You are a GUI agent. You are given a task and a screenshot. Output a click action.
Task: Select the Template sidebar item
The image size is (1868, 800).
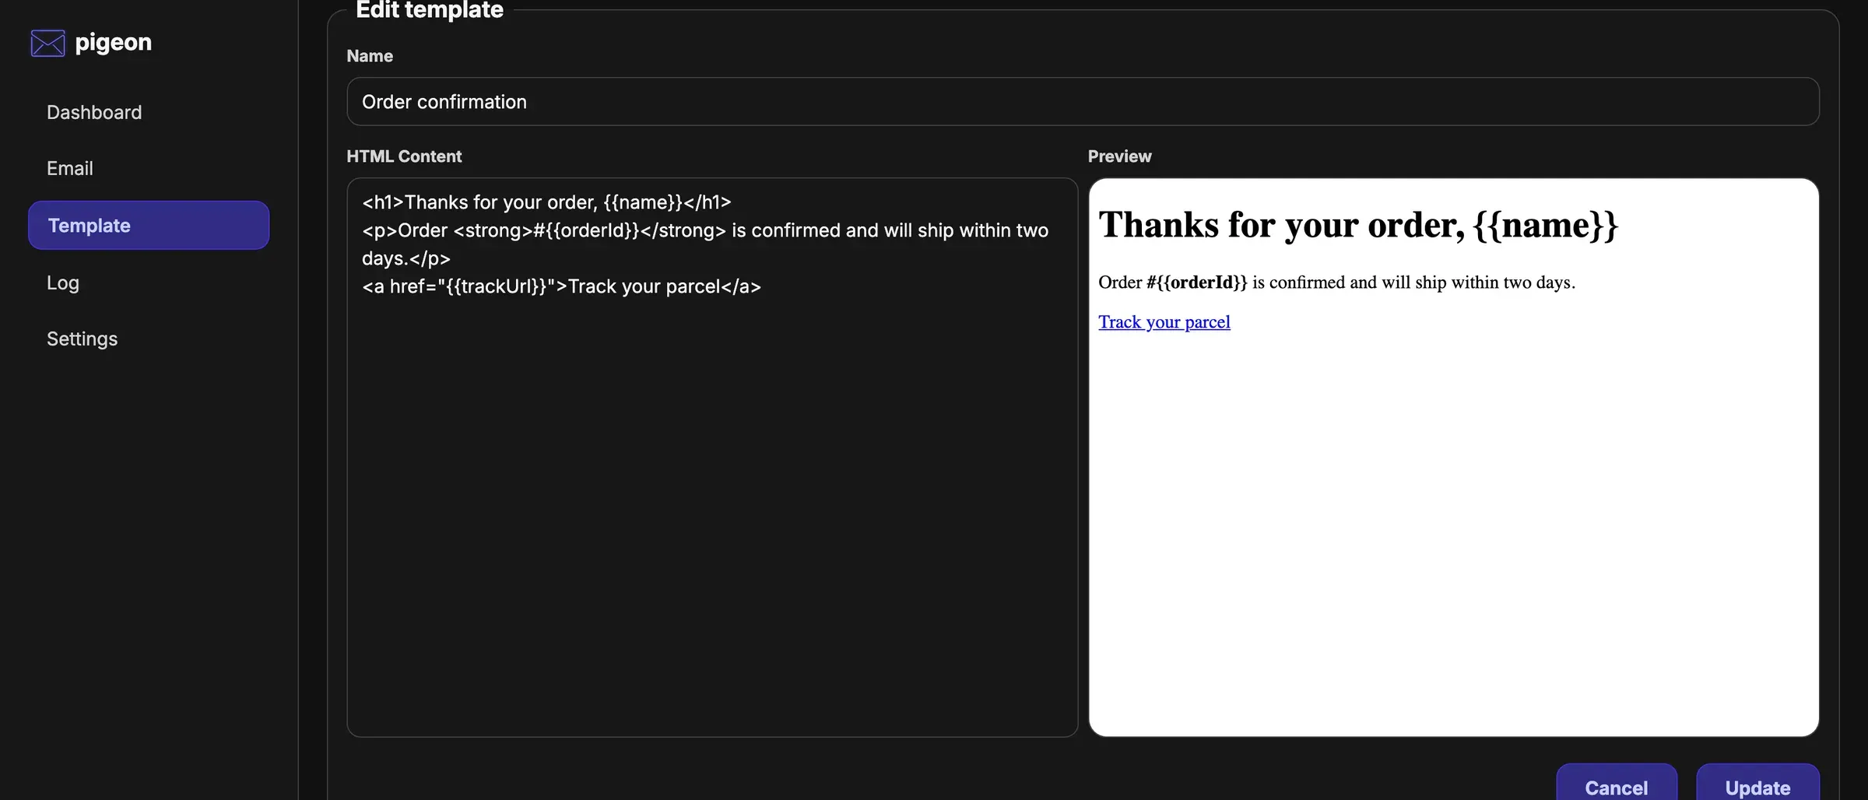(149, 225)
